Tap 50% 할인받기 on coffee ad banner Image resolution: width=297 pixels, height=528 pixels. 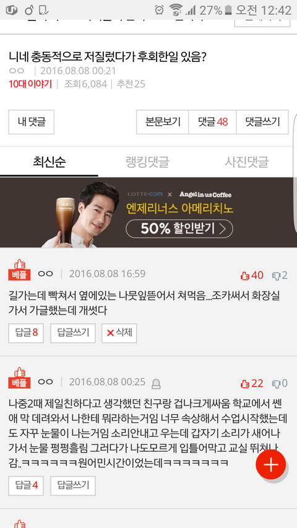click(179, 228)
